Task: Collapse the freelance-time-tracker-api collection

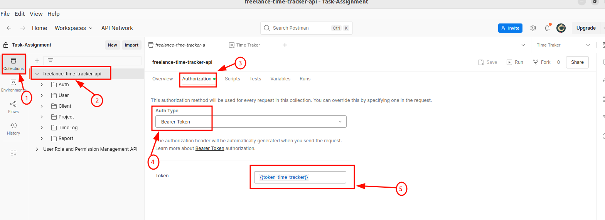Action: (37, 74)
